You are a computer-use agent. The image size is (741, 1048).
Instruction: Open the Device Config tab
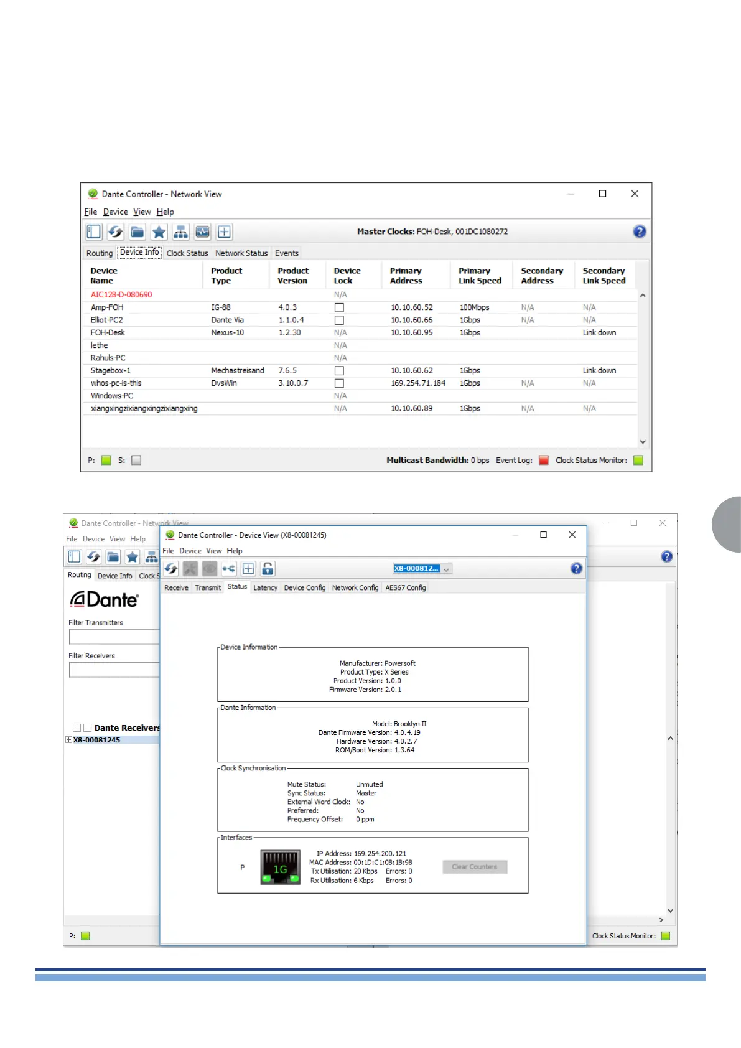(x=305, y=587)
